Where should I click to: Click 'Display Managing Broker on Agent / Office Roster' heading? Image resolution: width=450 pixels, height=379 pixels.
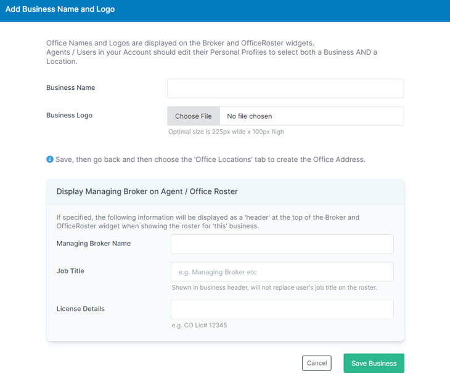pos(147,191)
